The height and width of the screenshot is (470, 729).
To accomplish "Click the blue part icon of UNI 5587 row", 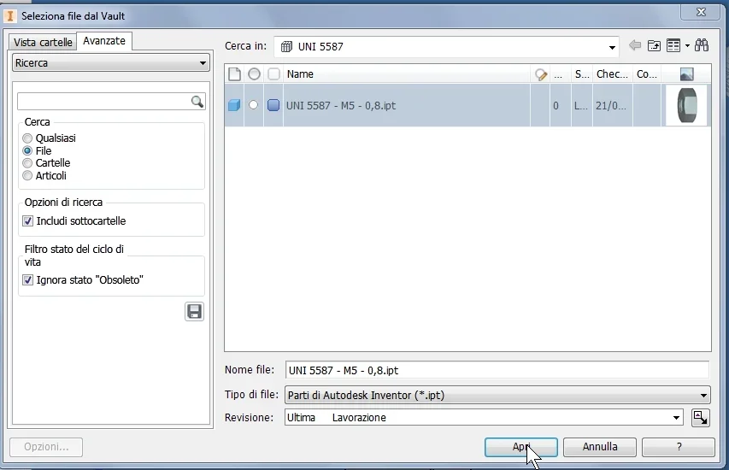I will [x=234, y=105].
